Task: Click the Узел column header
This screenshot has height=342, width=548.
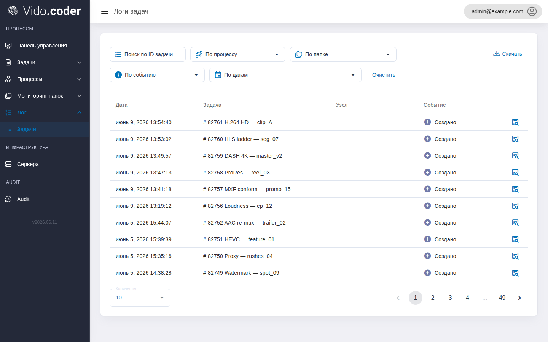Action: (342, 105)
